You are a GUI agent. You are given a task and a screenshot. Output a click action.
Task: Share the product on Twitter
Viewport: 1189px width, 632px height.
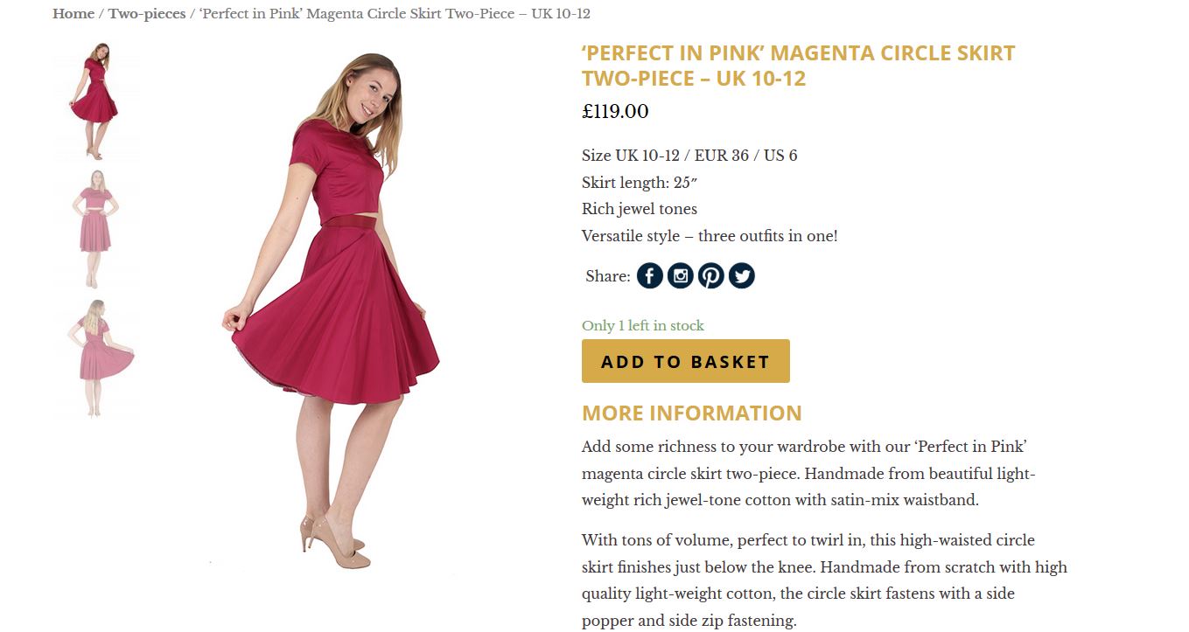[741, 276]
